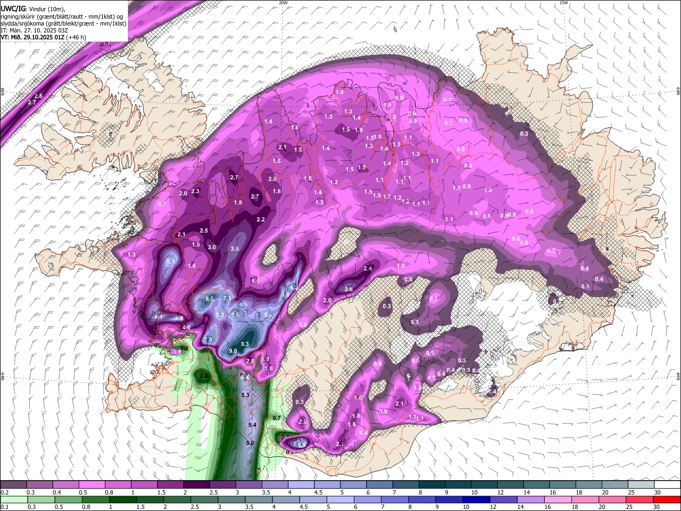Click the 4.1 value on the map
This screenshot has width=681, height=511.
click(x=159, y=317)
